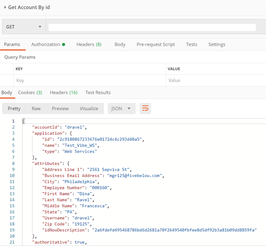This screenshot has height=246, width=271.
Task: Switch response view to Raw
Action: 36,109
